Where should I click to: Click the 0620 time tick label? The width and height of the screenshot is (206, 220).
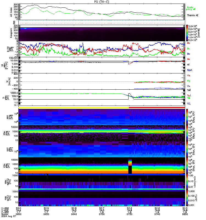click(46, 214)
